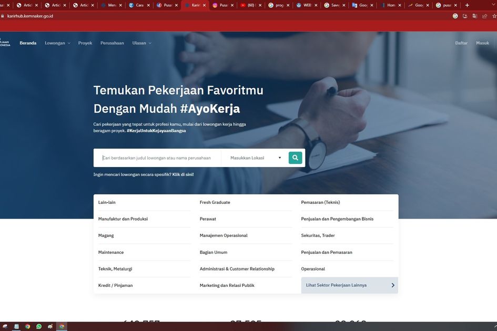
Task: Click the Kemnaker logo in navbar
Action: pyautogui.click(x=5, y=43)
